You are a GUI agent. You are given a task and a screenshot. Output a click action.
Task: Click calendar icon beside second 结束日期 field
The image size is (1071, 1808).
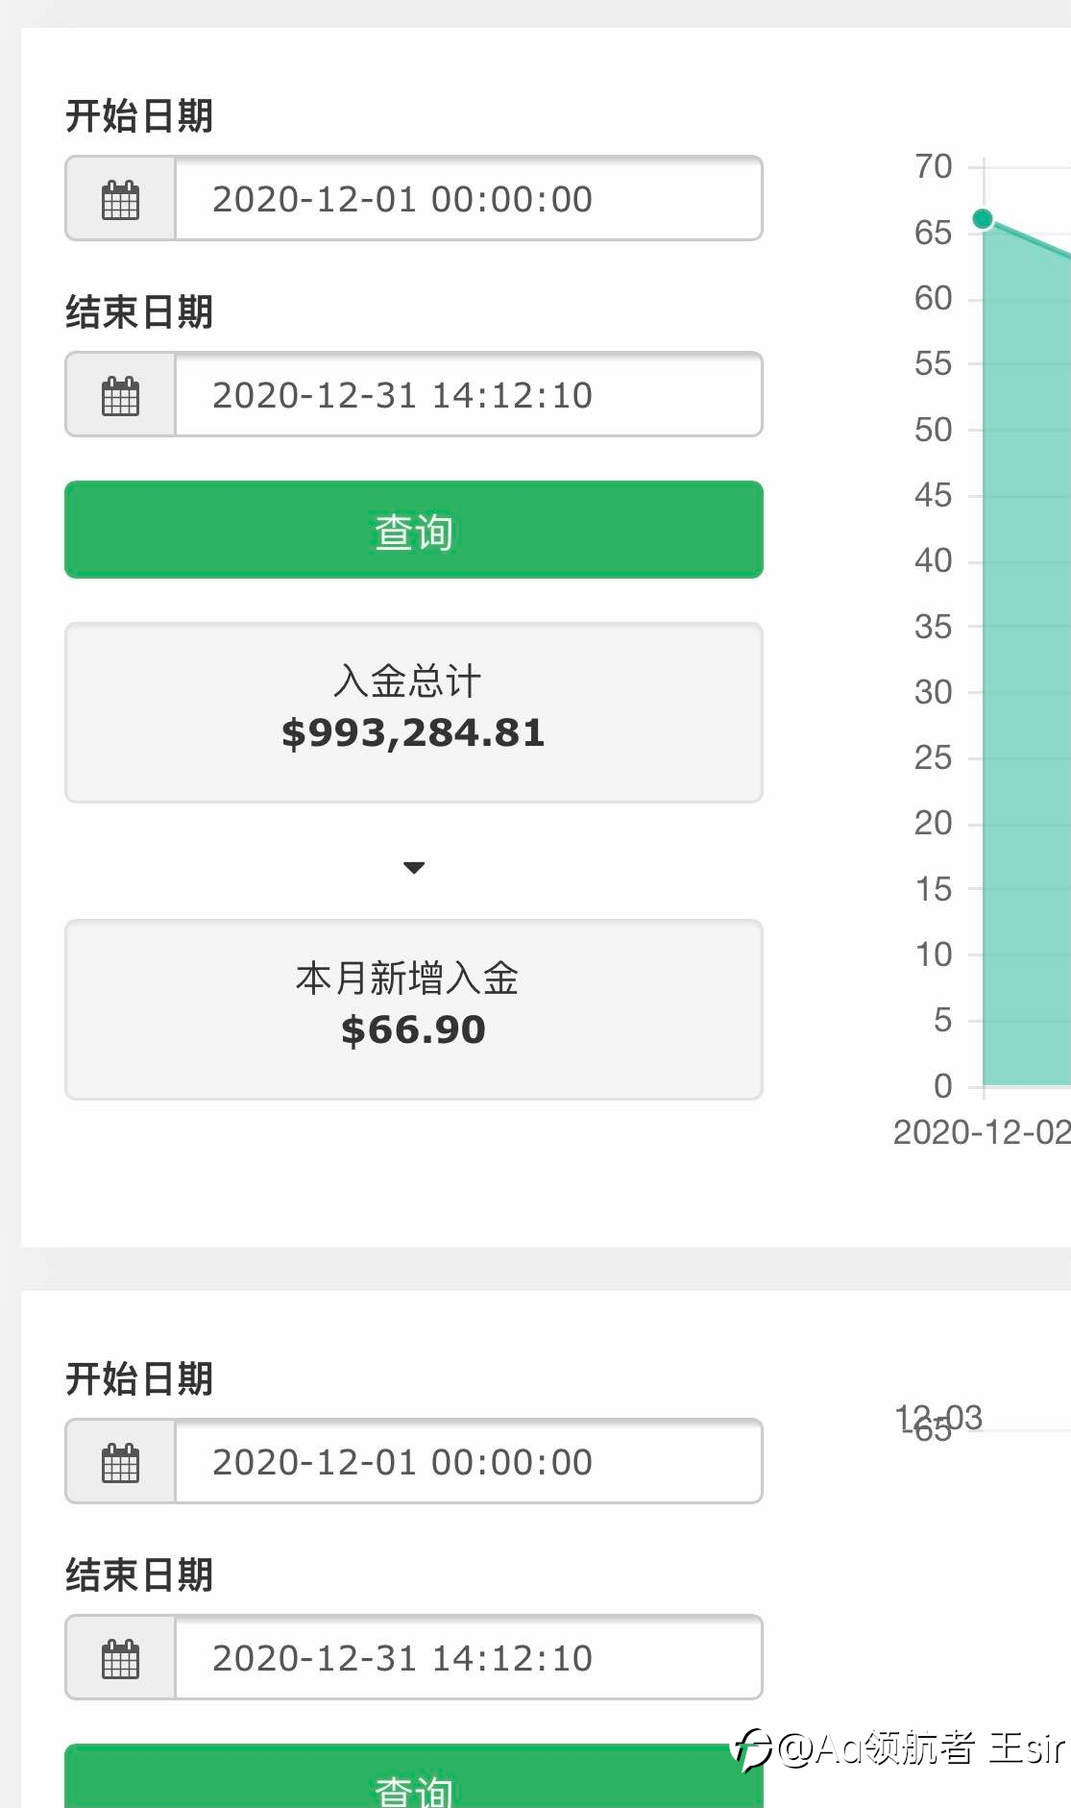121,1658
